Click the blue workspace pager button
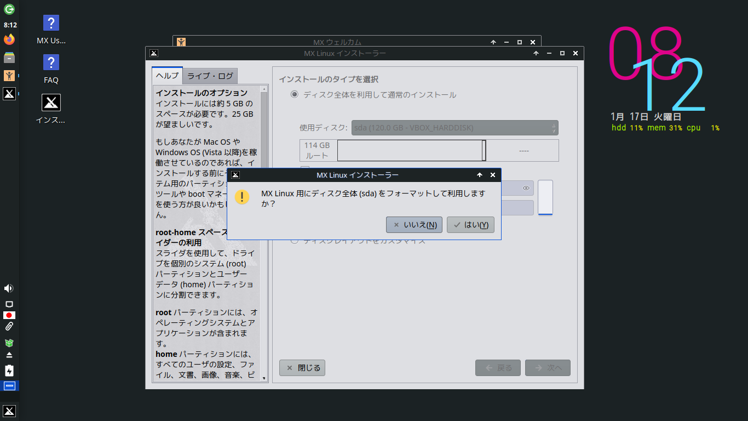This screenshot has width=748, height=421. [9, 386]
